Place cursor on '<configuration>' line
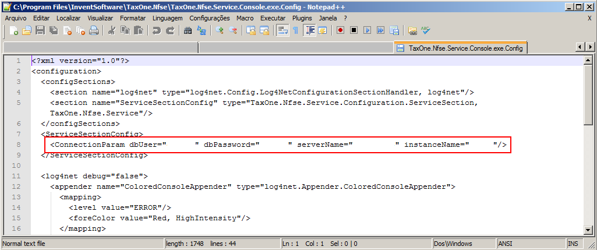597x250 pixels. pyautogui.click(x=66, y=71)
